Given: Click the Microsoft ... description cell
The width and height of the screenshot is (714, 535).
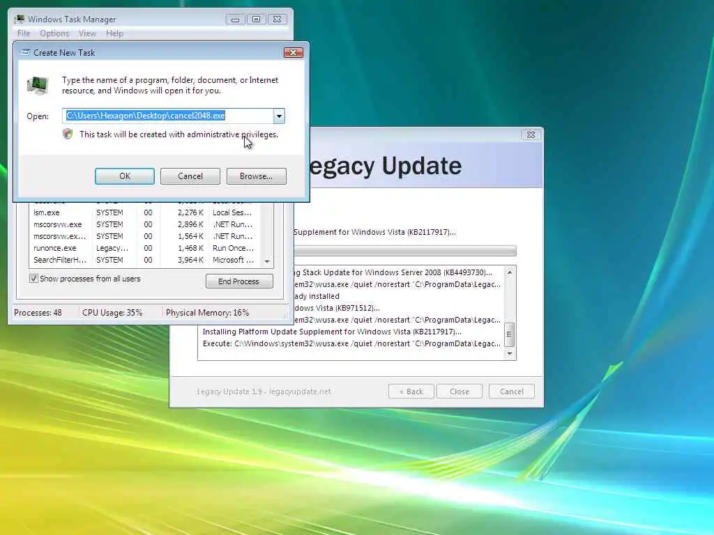Looking at the screenshot, I should tap(233, 260).
